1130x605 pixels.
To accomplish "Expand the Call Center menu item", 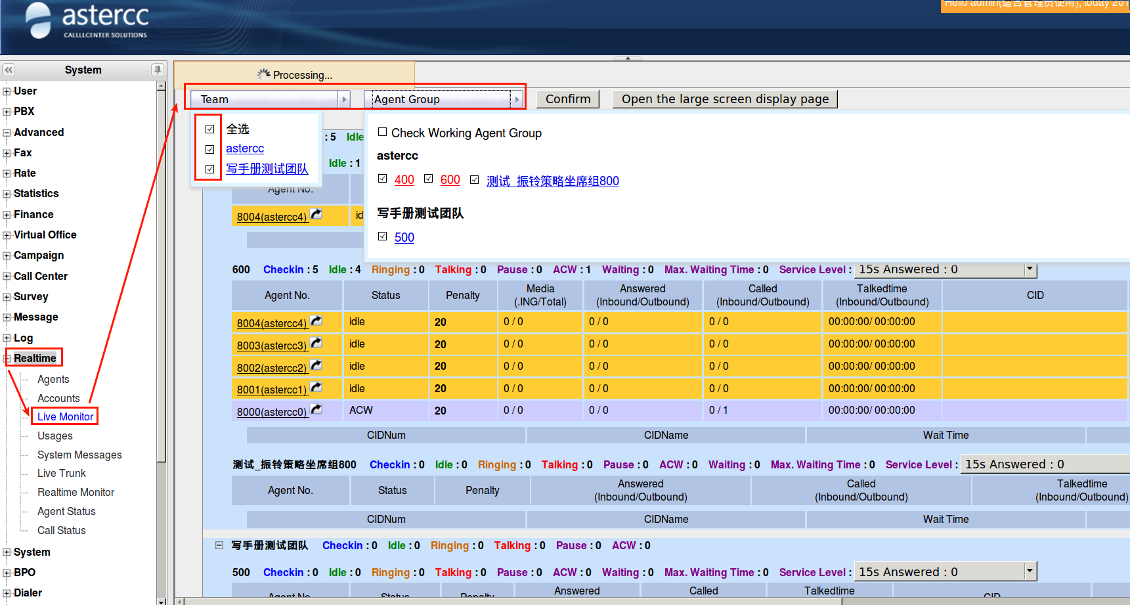I will (x=7, y=277).
